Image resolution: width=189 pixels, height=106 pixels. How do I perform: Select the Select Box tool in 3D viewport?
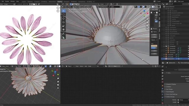(x=63, y=11)
